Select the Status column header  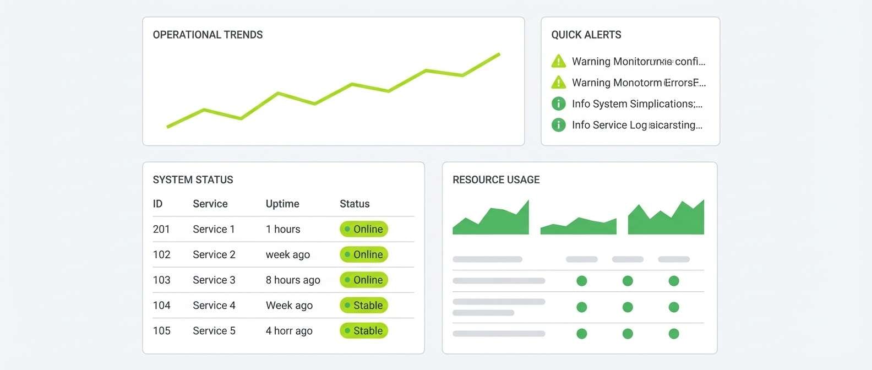pyautogui.click(x=355, y=204)
